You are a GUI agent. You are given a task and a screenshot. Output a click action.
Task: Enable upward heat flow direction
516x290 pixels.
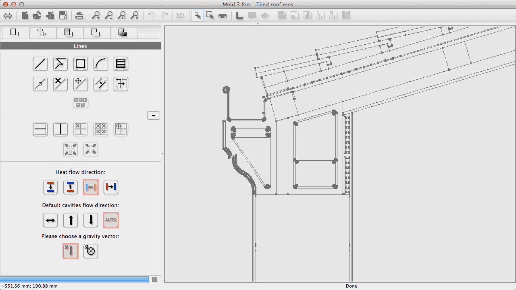71,187
